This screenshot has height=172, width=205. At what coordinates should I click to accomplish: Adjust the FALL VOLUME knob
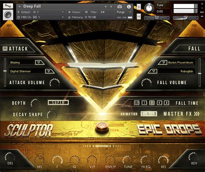click(x=147, y=83)
